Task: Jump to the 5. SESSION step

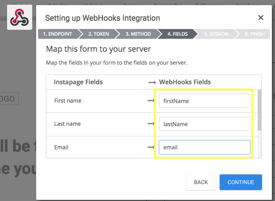Action: [216, 34]
